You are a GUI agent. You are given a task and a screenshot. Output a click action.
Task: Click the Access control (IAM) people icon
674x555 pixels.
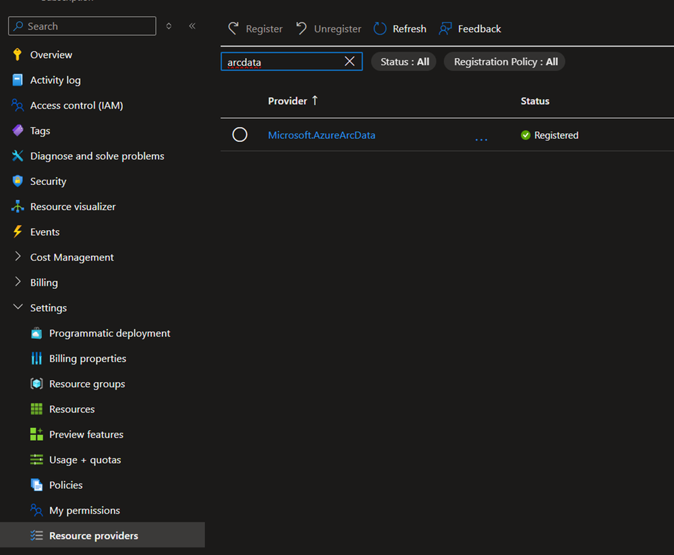coord(18,105)
